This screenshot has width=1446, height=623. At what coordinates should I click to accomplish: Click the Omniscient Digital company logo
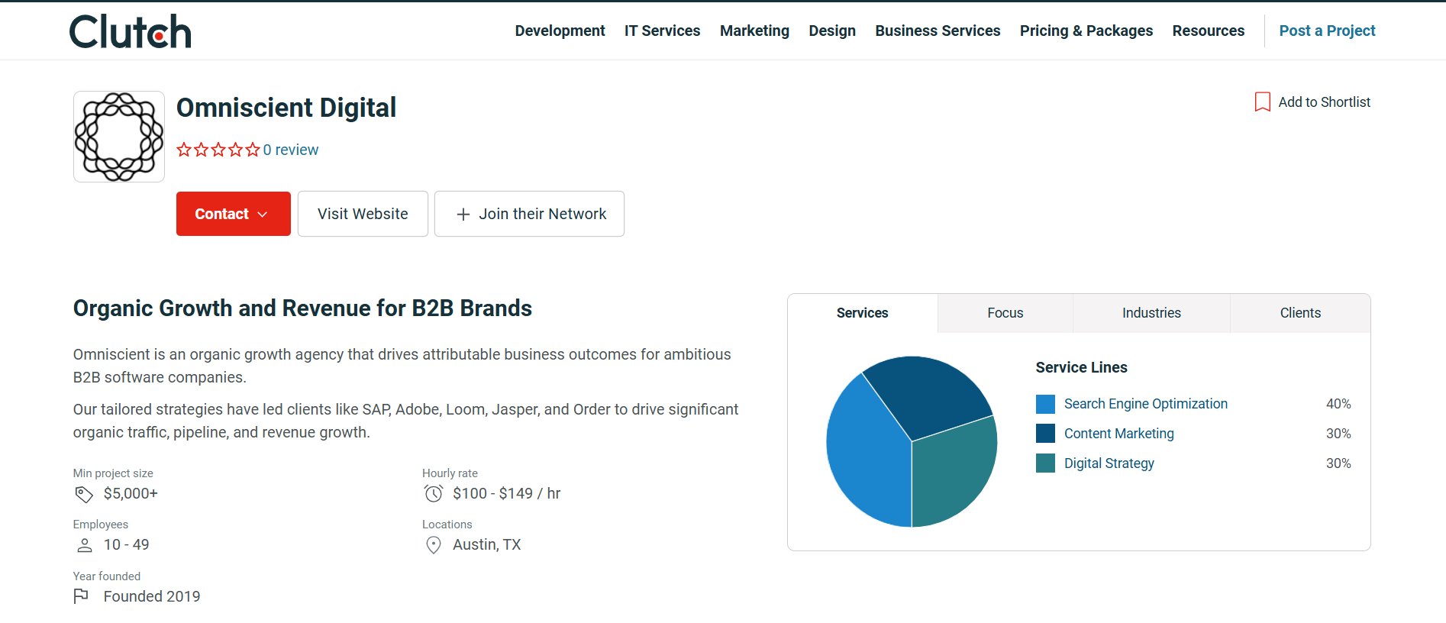point(119,137)
